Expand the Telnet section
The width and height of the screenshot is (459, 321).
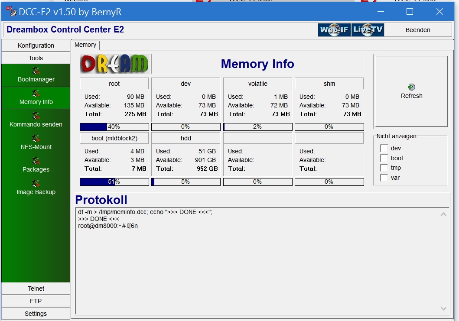(x=36, y=289)
